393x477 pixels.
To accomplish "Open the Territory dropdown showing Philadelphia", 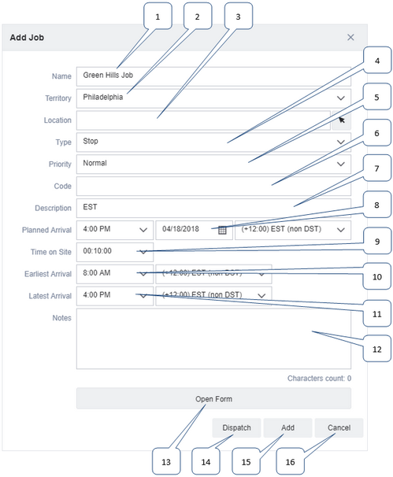I will coord(213,98).
